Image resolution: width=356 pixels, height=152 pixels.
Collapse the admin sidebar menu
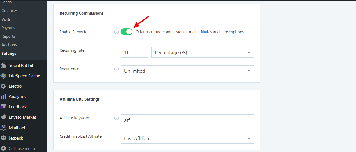pos(18,149)
